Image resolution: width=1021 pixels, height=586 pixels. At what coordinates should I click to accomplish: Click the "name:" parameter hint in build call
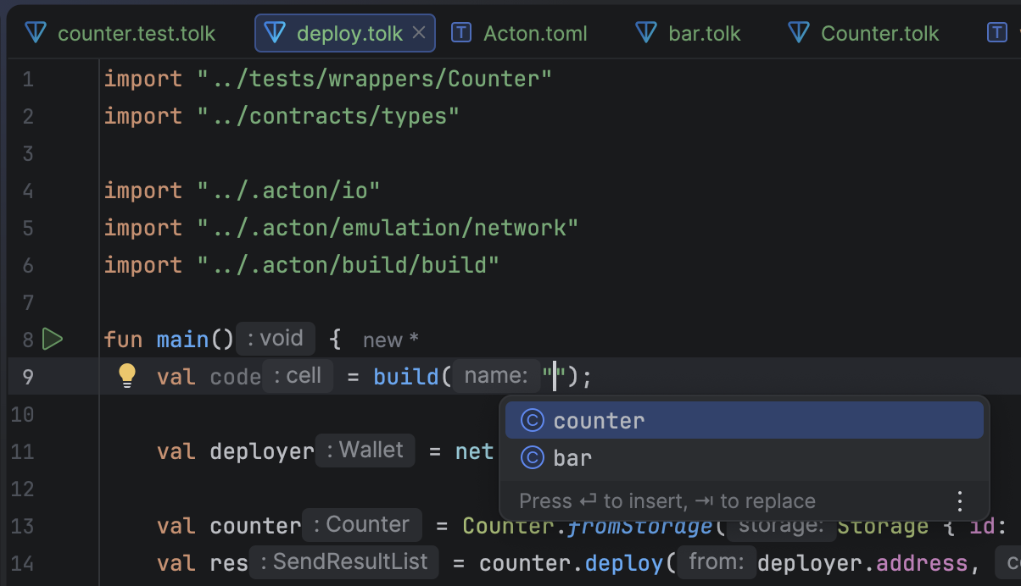pyautogui.click(x=496, y=376)
